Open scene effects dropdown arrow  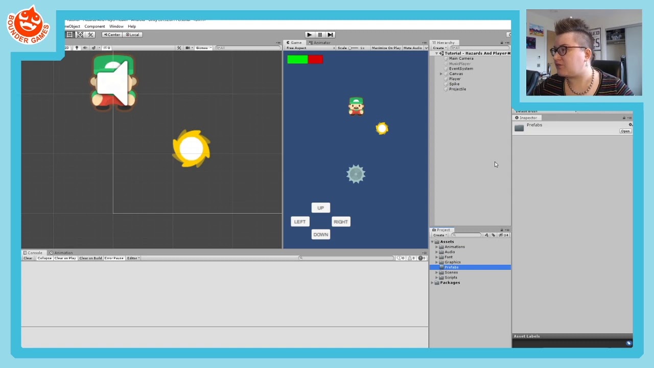(x=99, y=48)
